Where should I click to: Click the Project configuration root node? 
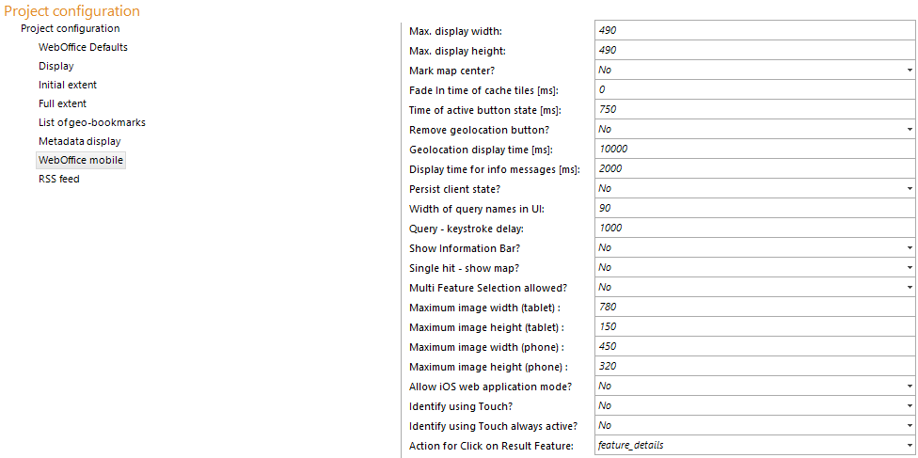pyautogui.click(x=70, y=28)
